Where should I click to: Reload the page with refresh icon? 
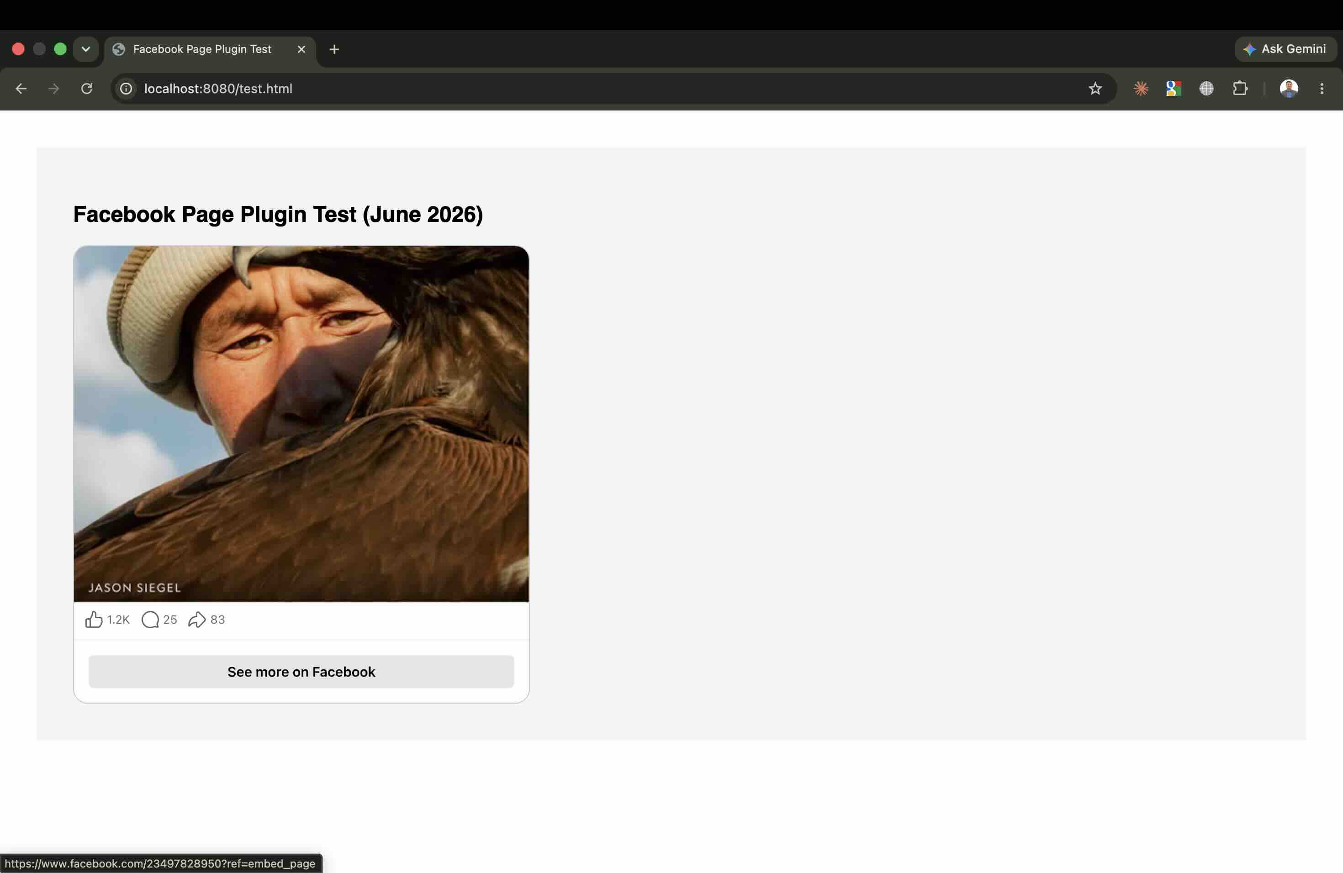click(86, 89)
